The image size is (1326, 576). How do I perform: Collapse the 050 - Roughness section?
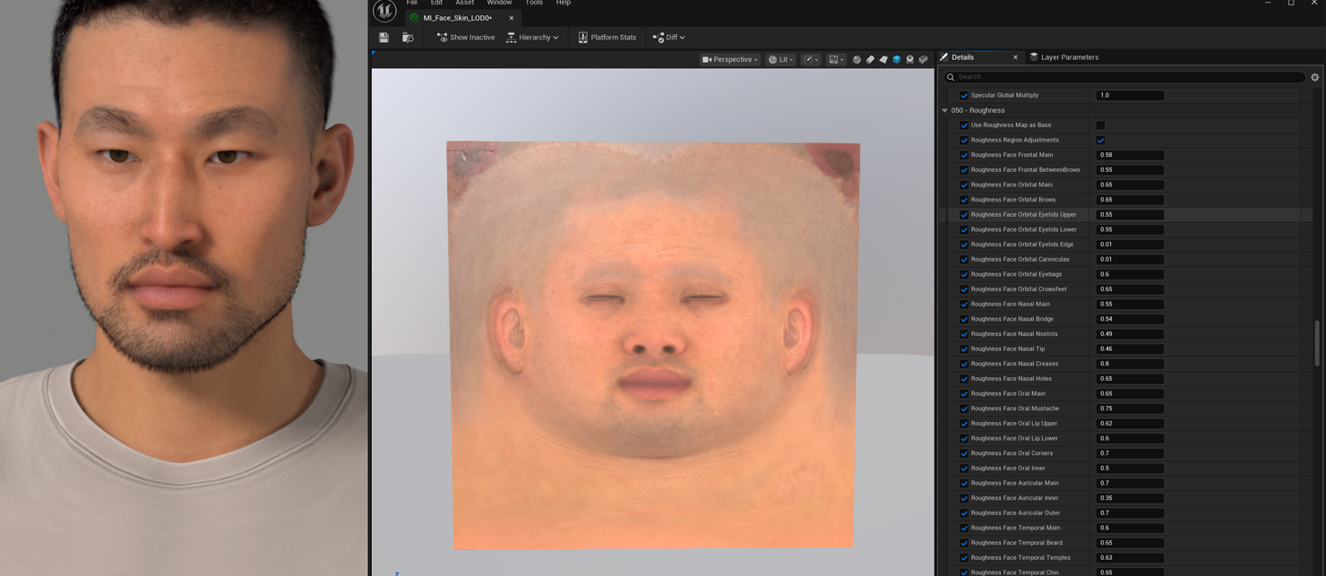944,110
